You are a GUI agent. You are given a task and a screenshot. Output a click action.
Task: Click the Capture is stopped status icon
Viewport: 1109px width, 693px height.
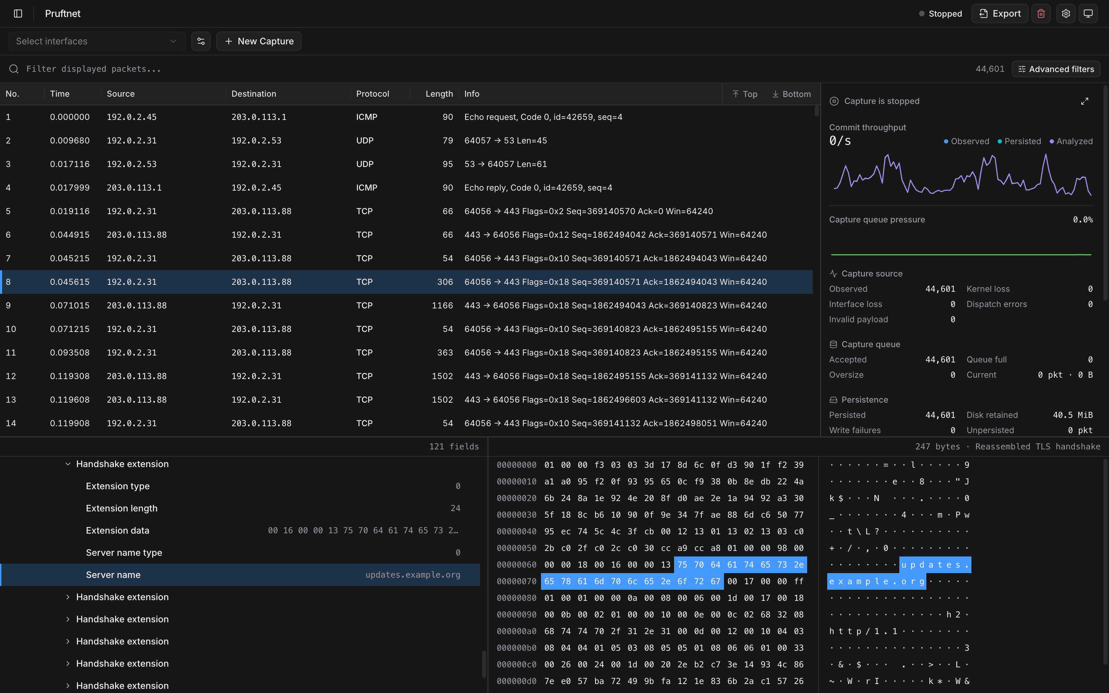834,101
